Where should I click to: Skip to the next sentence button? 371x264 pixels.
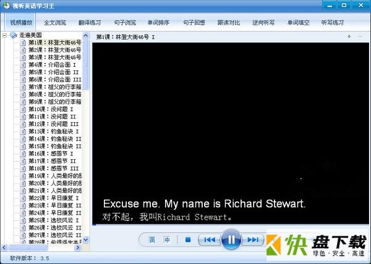[252, 240]
